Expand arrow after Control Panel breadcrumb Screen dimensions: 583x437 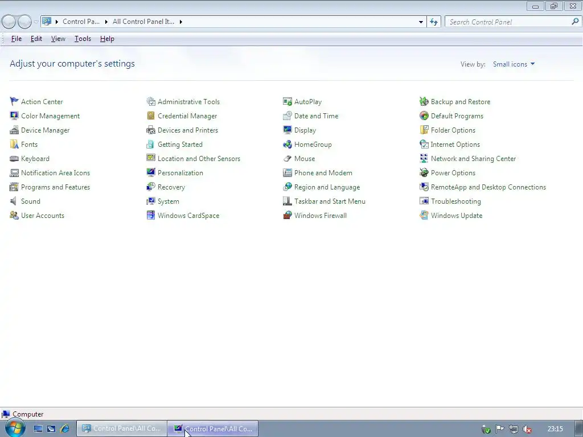pyautogui.click(x=106, y=22)
